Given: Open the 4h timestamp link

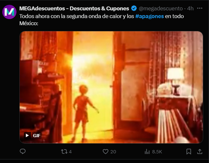Looking at the screenshot, I should point(190,8).
